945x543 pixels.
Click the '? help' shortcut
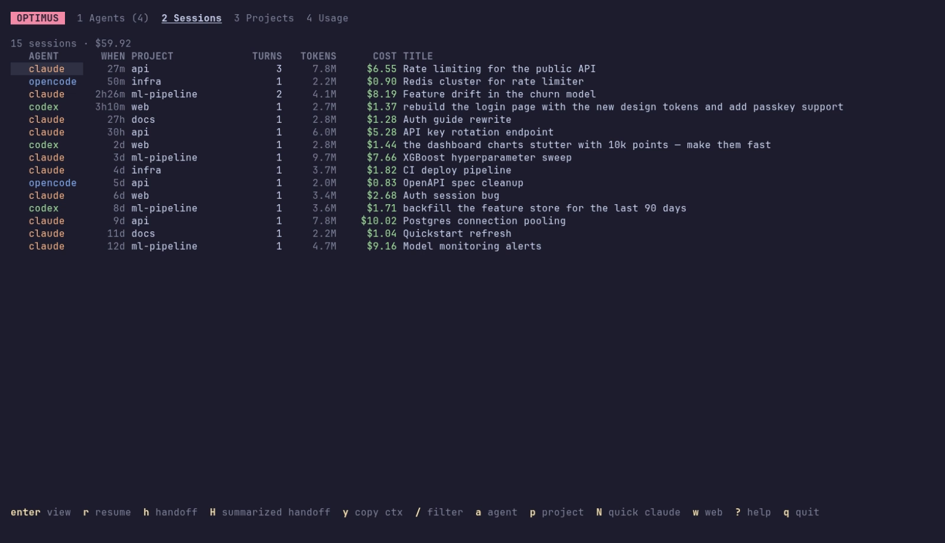coord(753,512)
